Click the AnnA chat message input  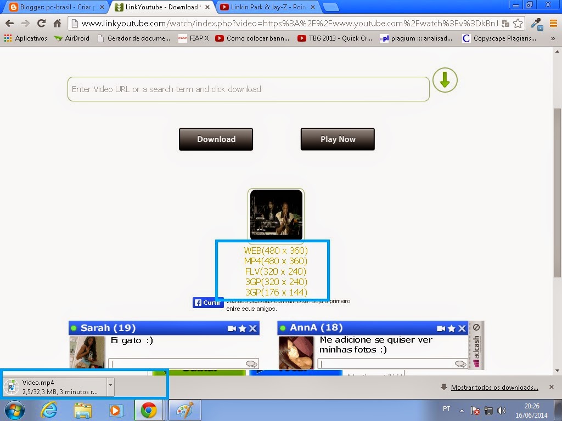coord(392,364)
